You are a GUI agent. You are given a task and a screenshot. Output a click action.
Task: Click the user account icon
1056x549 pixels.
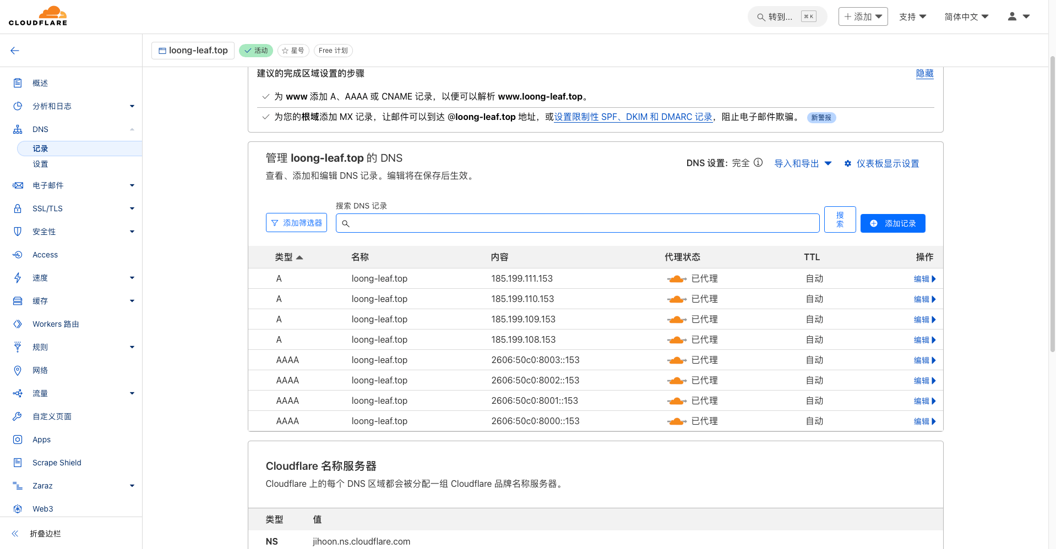click(x=1012, y=17)
